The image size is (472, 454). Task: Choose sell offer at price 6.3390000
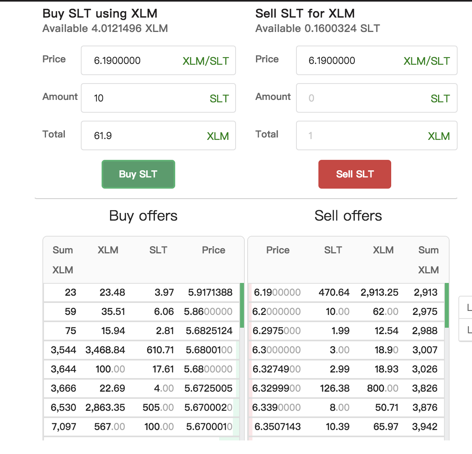pyautogui.click(x=346, y=408)
